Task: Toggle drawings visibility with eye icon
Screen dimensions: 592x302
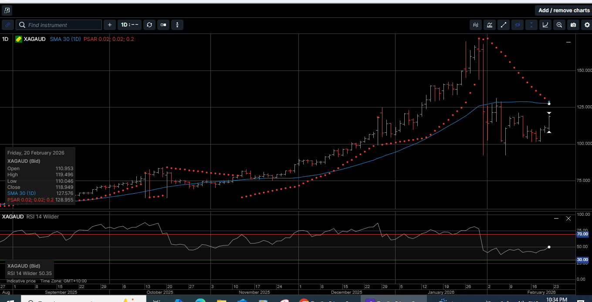Action: (x=518, y=25)
